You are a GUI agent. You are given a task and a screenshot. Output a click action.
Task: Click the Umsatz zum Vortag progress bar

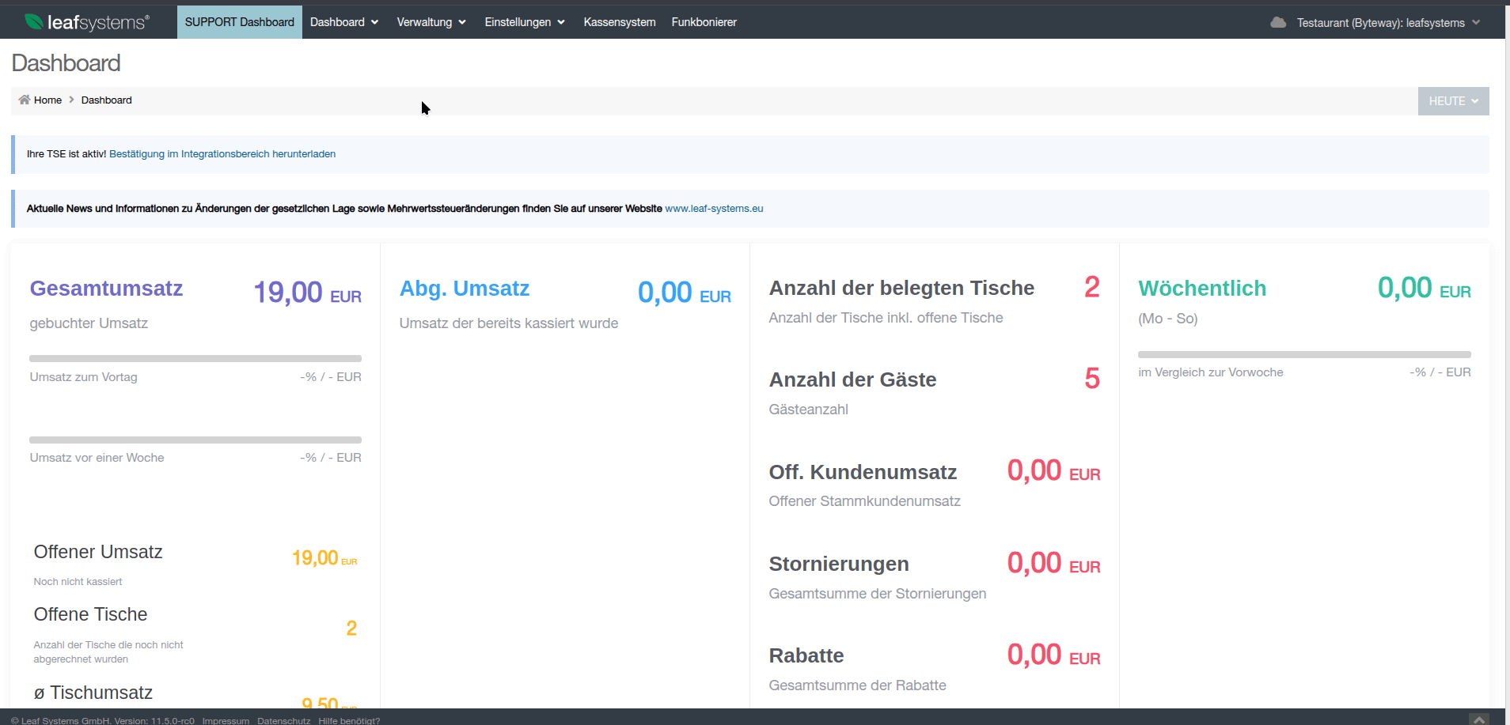click(x=195, y=359)
